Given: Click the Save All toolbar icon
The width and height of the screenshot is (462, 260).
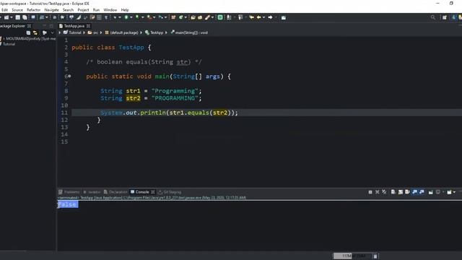Looking at the screenshot, I should (25, 17).
